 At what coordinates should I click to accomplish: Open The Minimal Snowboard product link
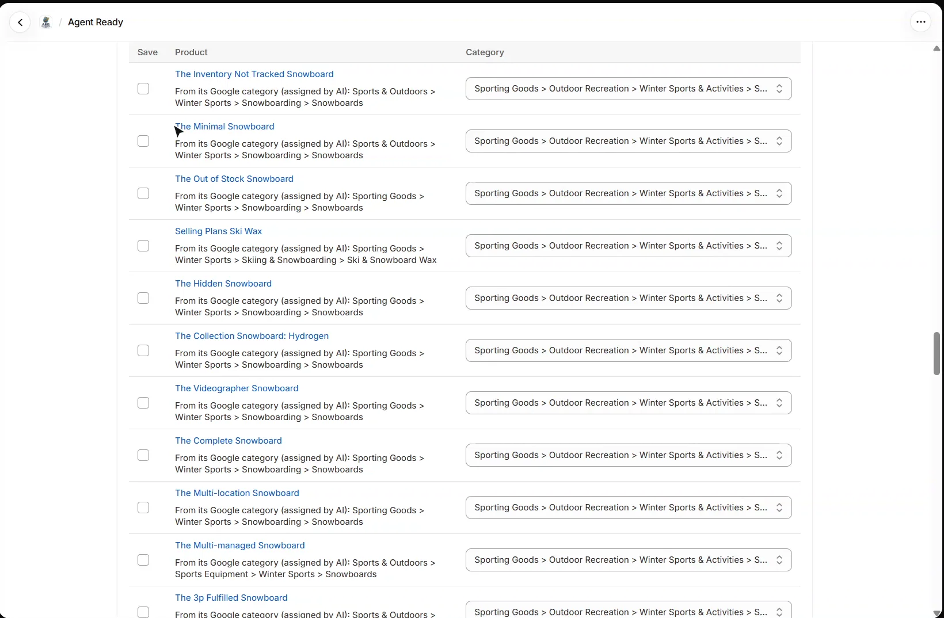tap(224, 127)
